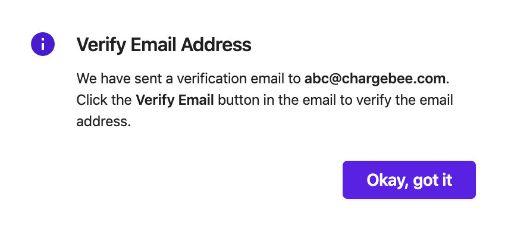Click the bold Verify Email text in body
Viewport: 508px width, 231px height.
pos(175,100)
